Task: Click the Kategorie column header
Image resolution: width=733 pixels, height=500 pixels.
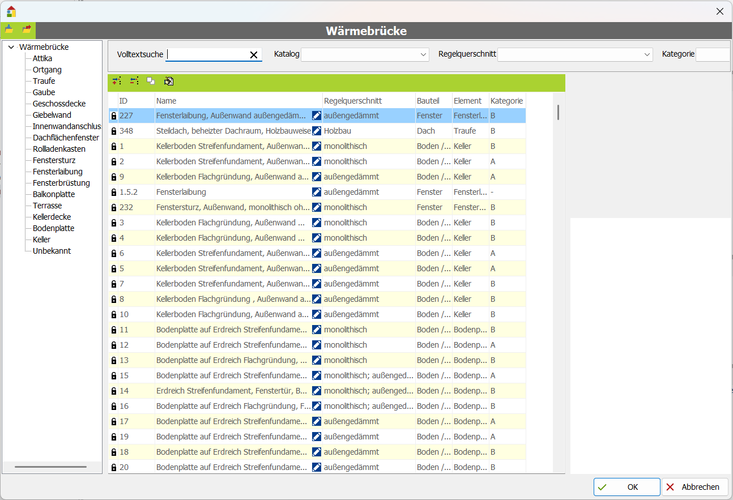Action: click(x=506, y=101)
